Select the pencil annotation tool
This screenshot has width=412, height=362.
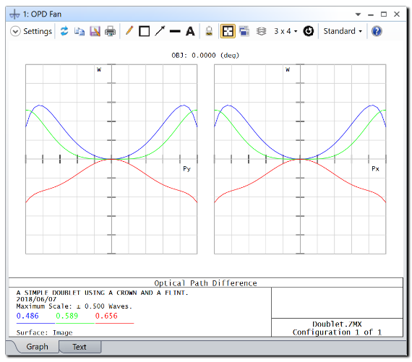click(x=129, y=31)
